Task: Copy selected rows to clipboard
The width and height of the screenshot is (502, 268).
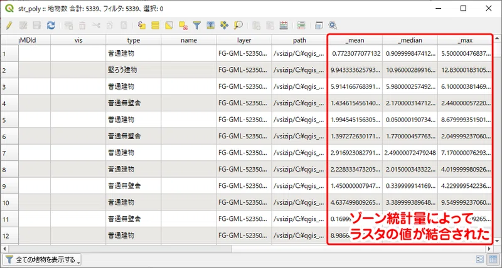Action: coord(110,25)
